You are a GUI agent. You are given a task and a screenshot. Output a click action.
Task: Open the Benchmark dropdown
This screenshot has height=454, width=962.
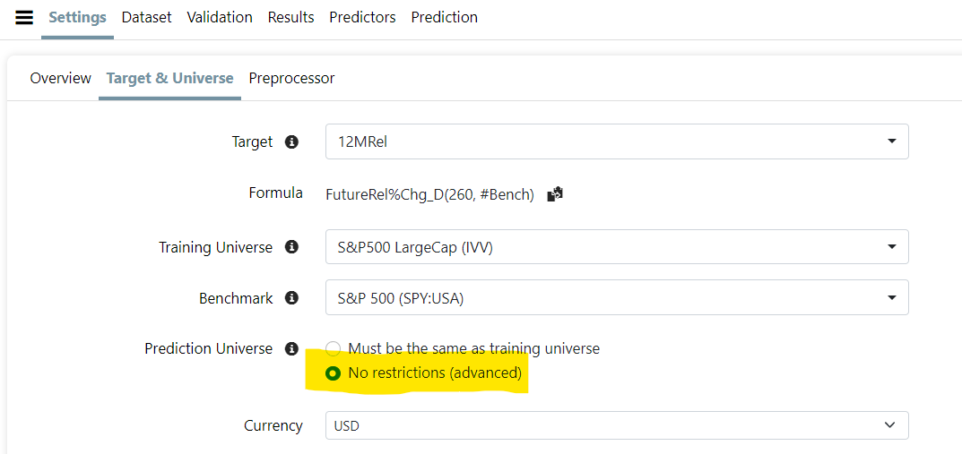[617, 298]
